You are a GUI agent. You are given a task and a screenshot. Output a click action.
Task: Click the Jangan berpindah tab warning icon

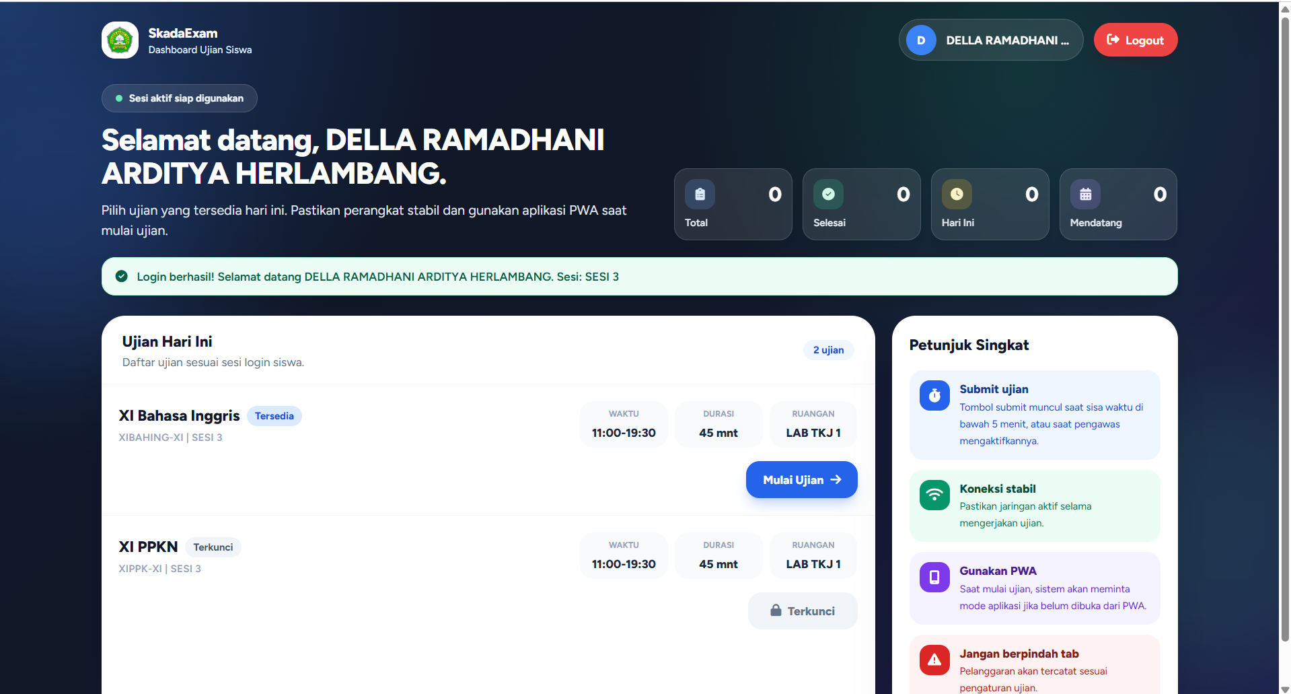[934, 660]
